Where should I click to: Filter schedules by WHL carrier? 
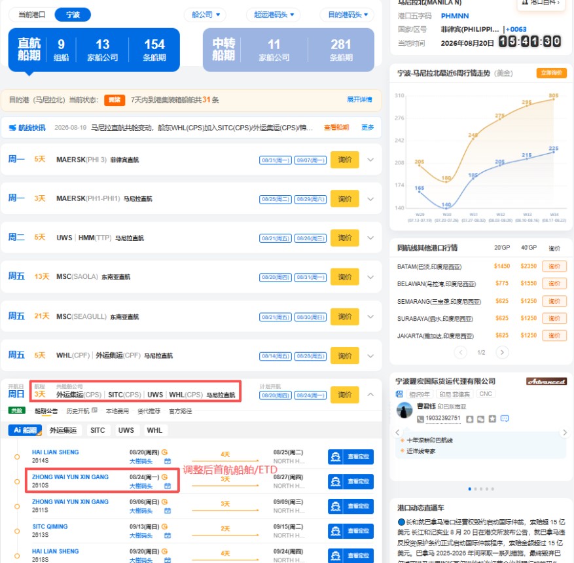(154, 430)
